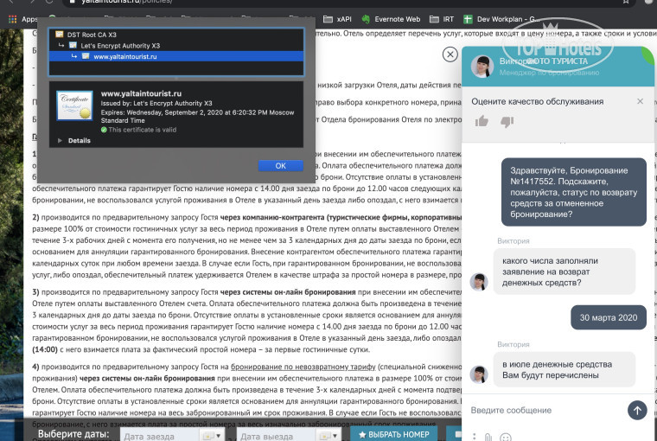Click the thumbs down rating icon
Screen dimensions: 657x441
coord(507,122)
